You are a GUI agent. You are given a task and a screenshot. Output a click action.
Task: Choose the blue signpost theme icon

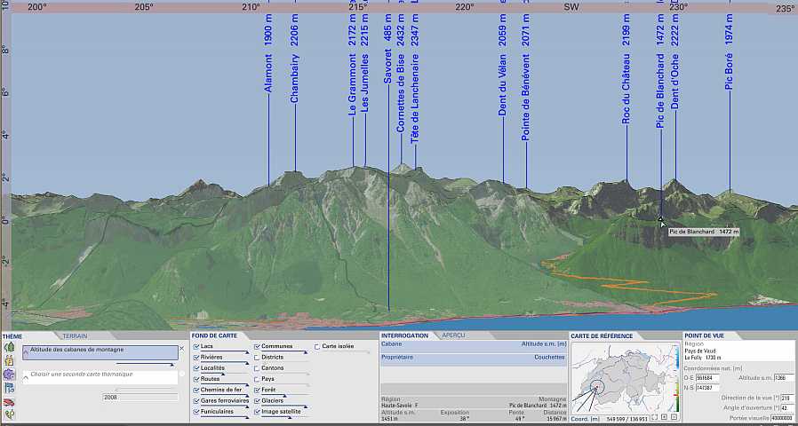click(10, 388)
